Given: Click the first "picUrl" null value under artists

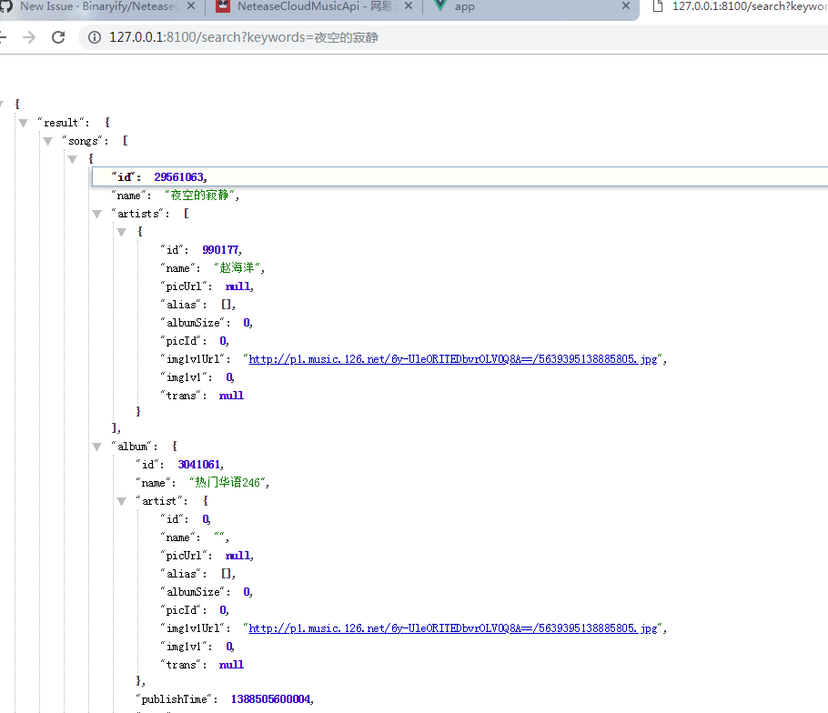Looking at the screenshot, I should point(238,286).
